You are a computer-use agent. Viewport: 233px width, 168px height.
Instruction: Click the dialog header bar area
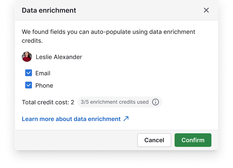(x=117, y=10)
